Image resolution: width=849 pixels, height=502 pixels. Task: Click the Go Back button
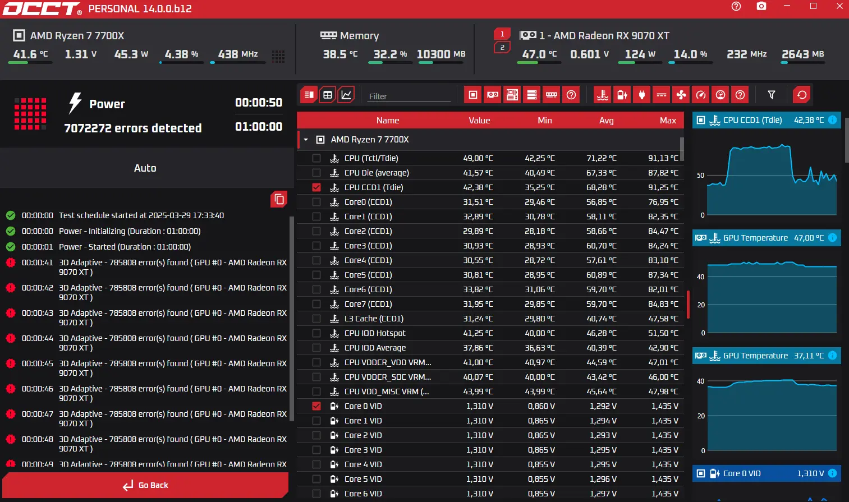tap(145, 485)
